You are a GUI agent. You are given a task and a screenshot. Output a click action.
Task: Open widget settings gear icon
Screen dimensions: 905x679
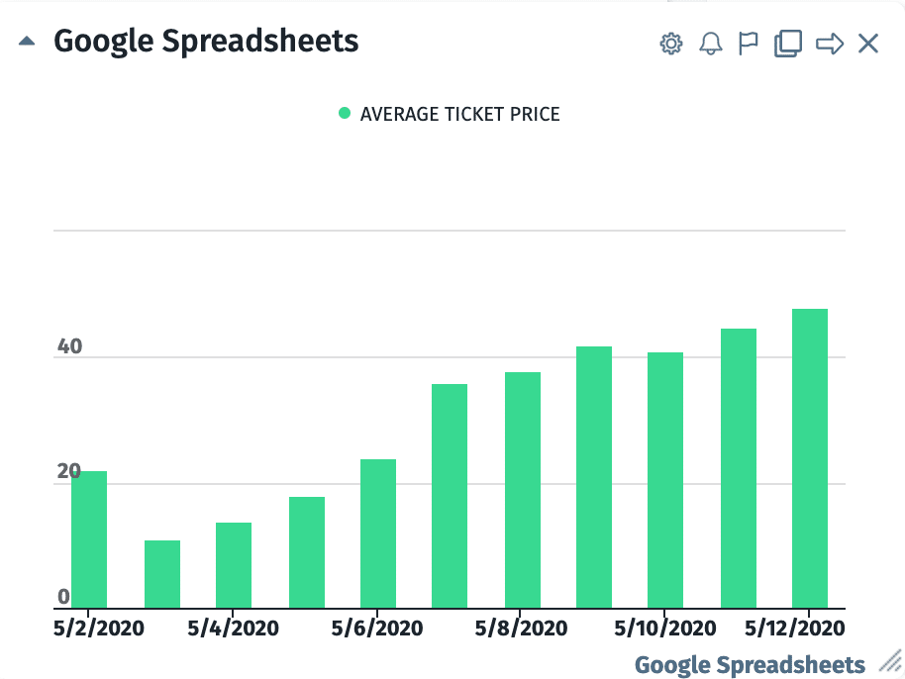[x=671, y=44]
